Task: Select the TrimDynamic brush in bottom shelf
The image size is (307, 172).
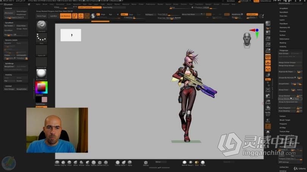Action: [117, 163]
